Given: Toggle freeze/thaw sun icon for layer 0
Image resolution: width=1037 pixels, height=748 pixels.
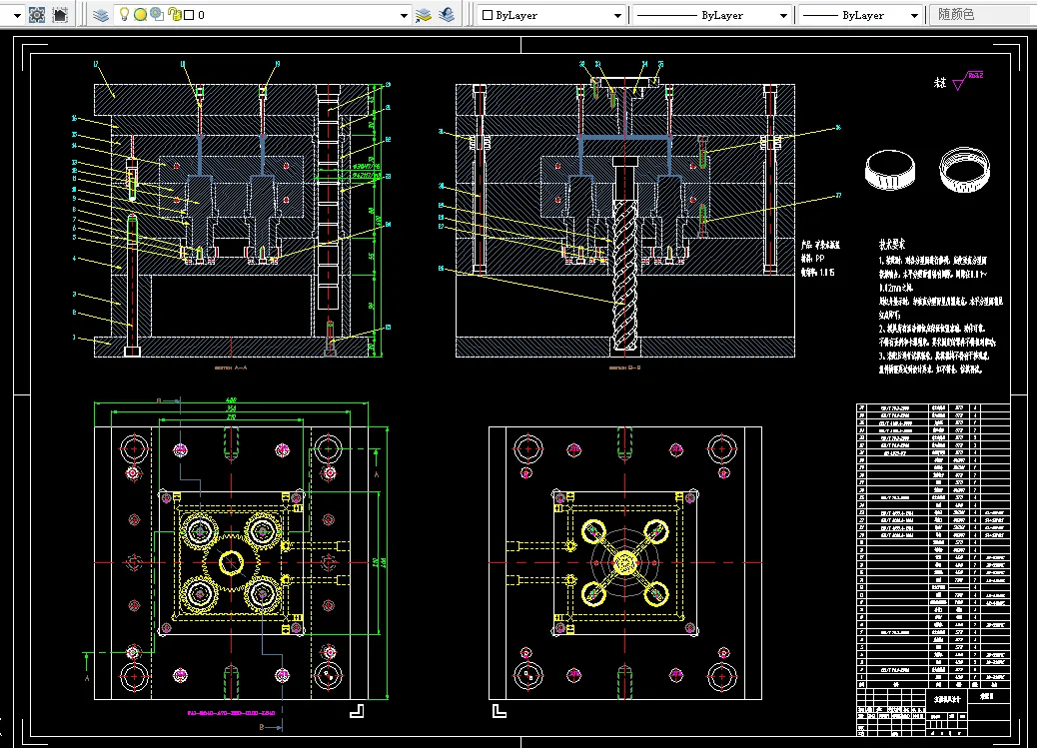Looking at the screenshot, I should [x=141, y=15].
